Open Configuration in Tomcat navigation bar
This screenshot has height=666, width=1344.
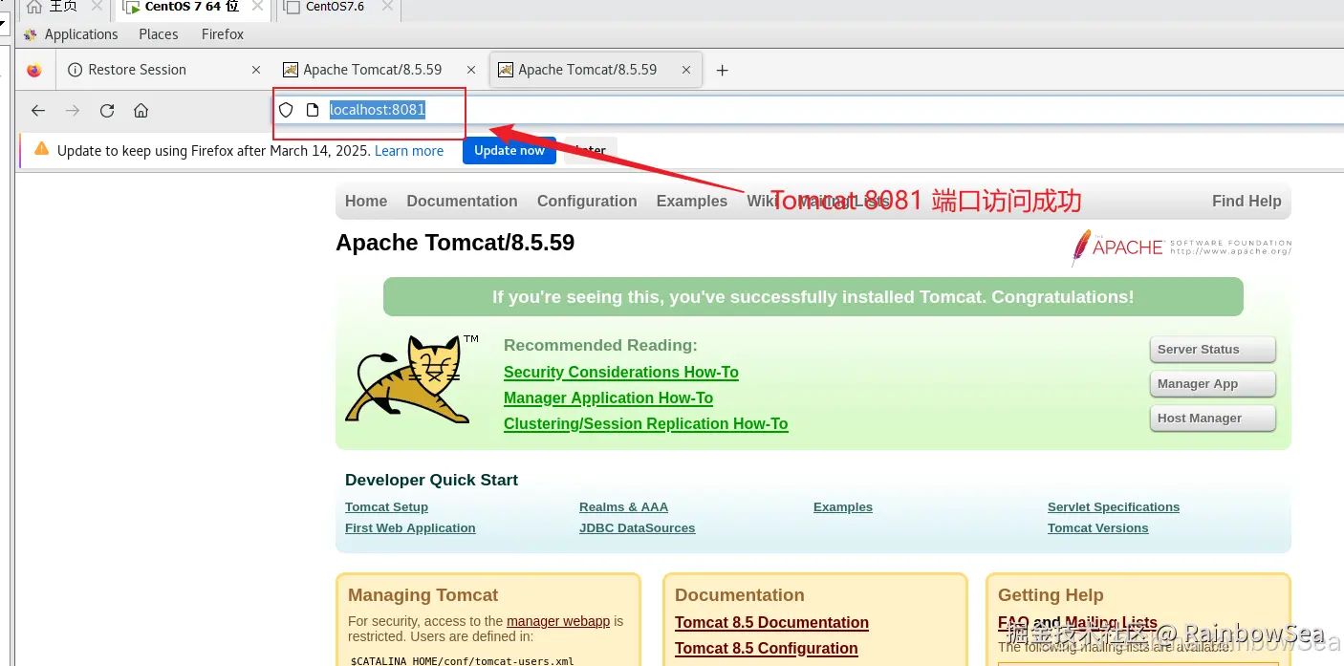pos(587,202)
